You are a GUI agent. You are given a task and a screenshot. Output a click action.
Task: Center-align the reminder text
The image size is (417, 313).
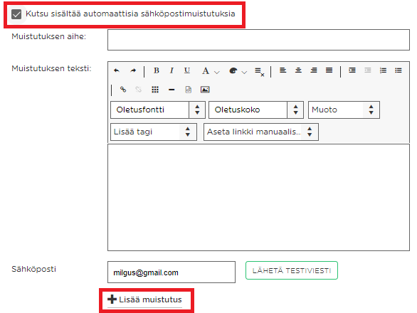pyautogui.click(x=298, y=70)
